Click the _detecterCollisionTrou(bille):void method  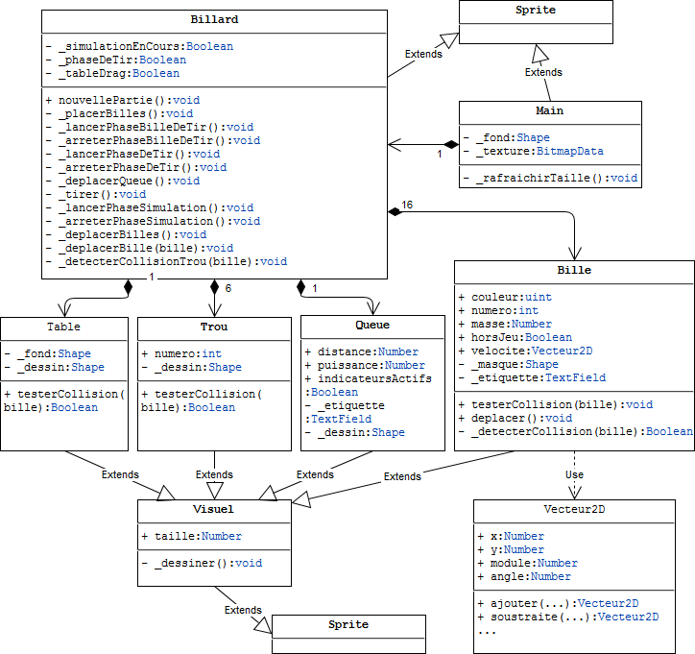(167, 261)
